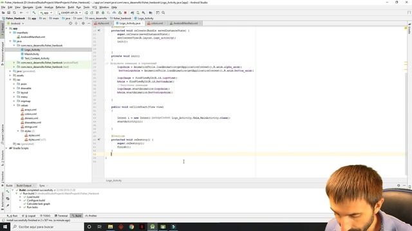Click the Back navigation arrow icon
The height and width of the screenshot is (231, 412).
[21, 13]
